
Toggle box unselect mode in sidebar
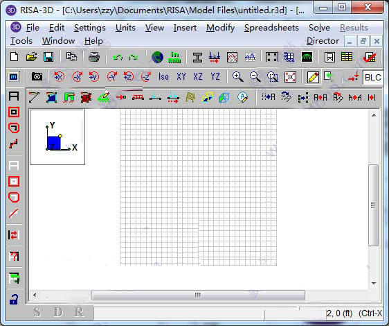[x=14, y=182]
